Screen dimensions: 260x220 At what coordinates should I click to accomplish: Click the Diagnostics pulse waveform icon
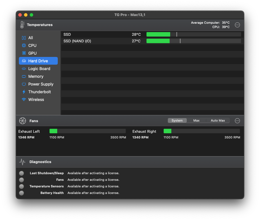point(22,162)
